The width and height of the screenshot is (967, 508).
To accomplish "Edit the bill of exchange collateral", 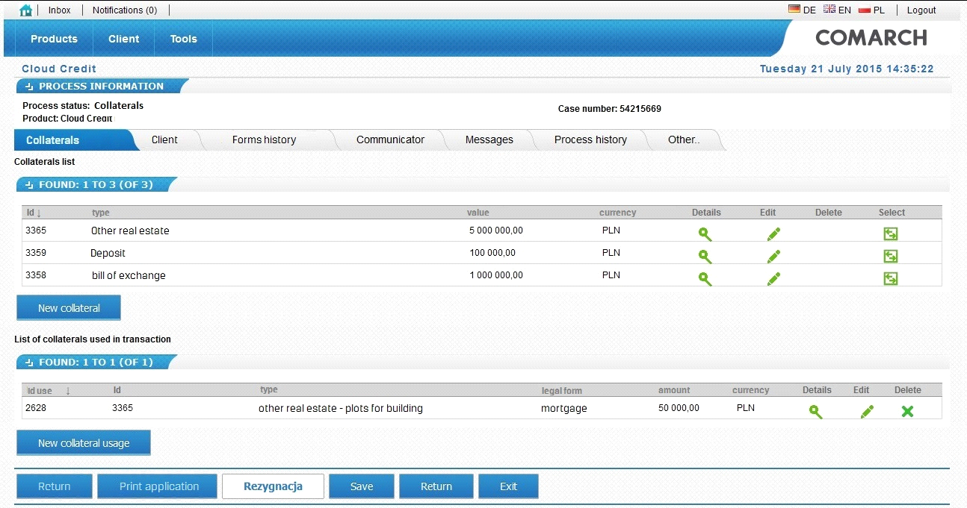I will tap(773, 278).
